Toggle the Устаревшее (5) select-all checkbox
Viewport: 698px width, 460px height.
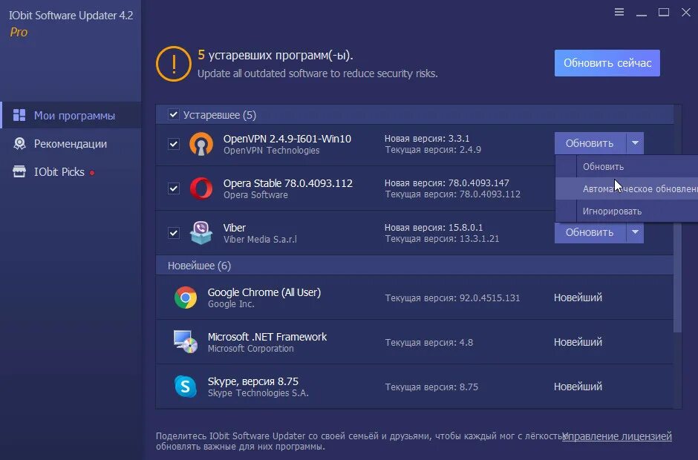click(174, 115)
